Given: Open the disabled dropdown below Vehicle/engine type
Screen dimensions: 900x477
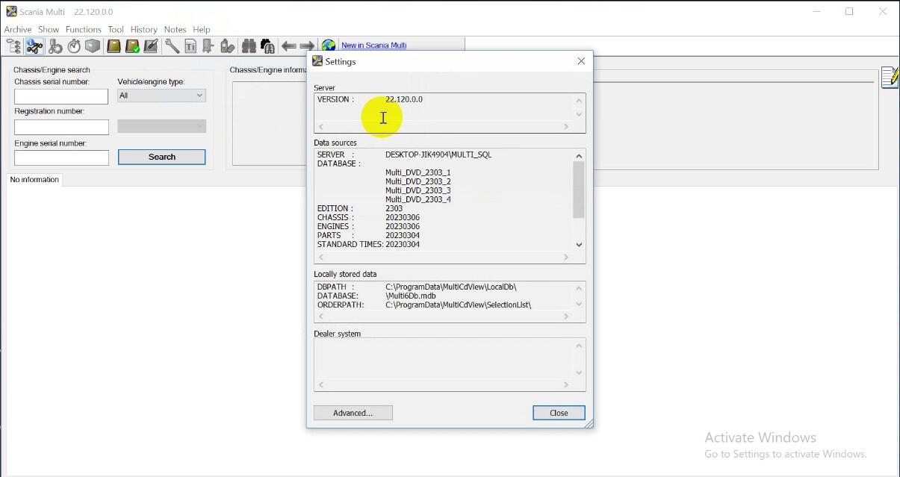Looking at the screenshot, I should 161,126.
